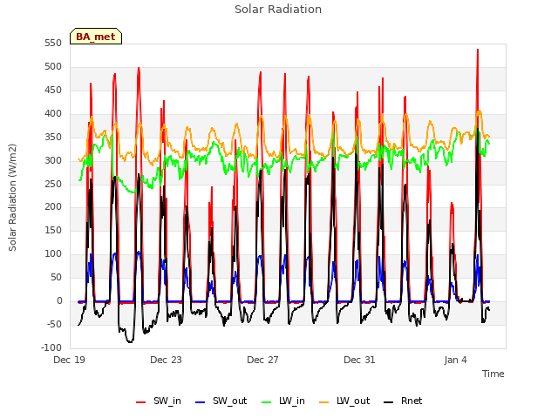
Task: Toggle the Rnet legend entry
Action: click(403, 401)
